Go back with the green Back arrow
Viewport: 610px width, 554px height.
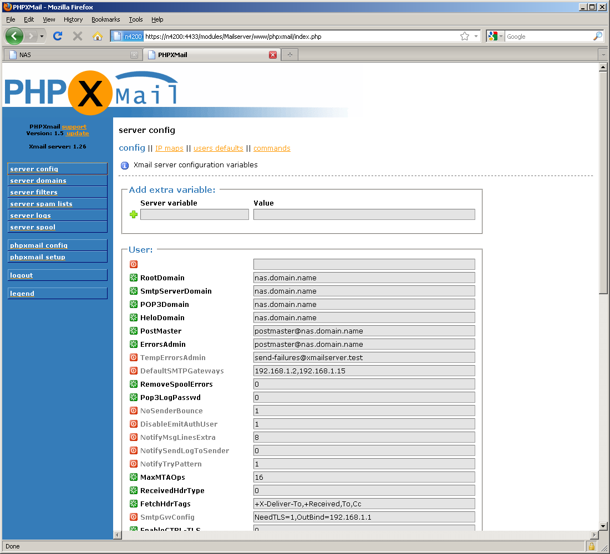(x=14, y=36)
